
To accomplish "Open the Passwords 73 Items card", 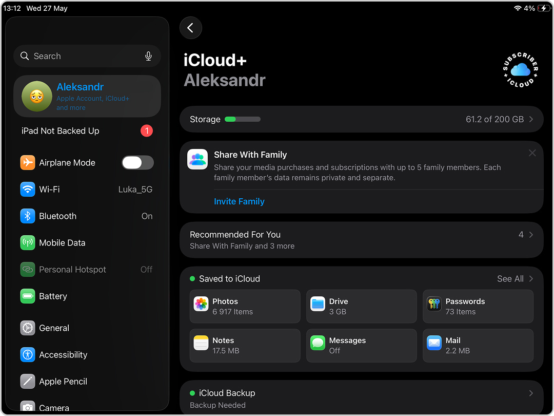I will point(478,306).
